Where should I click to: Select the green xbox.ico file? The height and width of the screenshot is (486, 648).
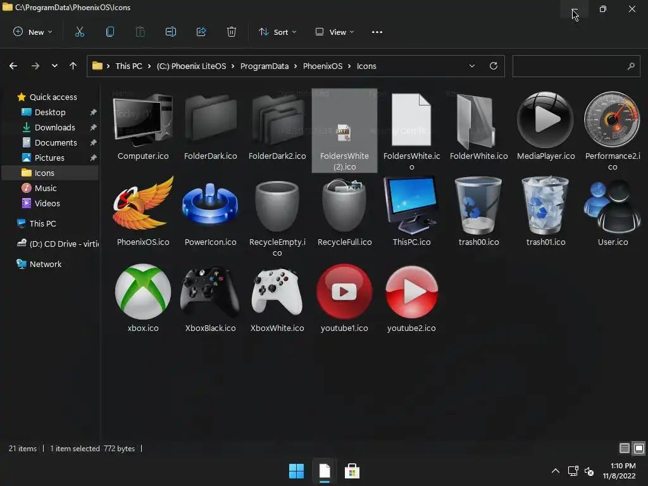point(143,297)
